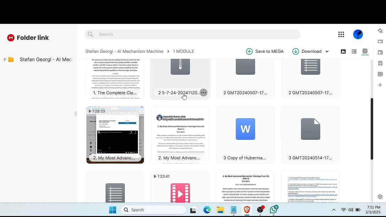The width and height of the screenshot is (386, 217).
Task: Open 2 GMT20240507-17 text file
Action: pyautogui.click(x=311, y=78)
